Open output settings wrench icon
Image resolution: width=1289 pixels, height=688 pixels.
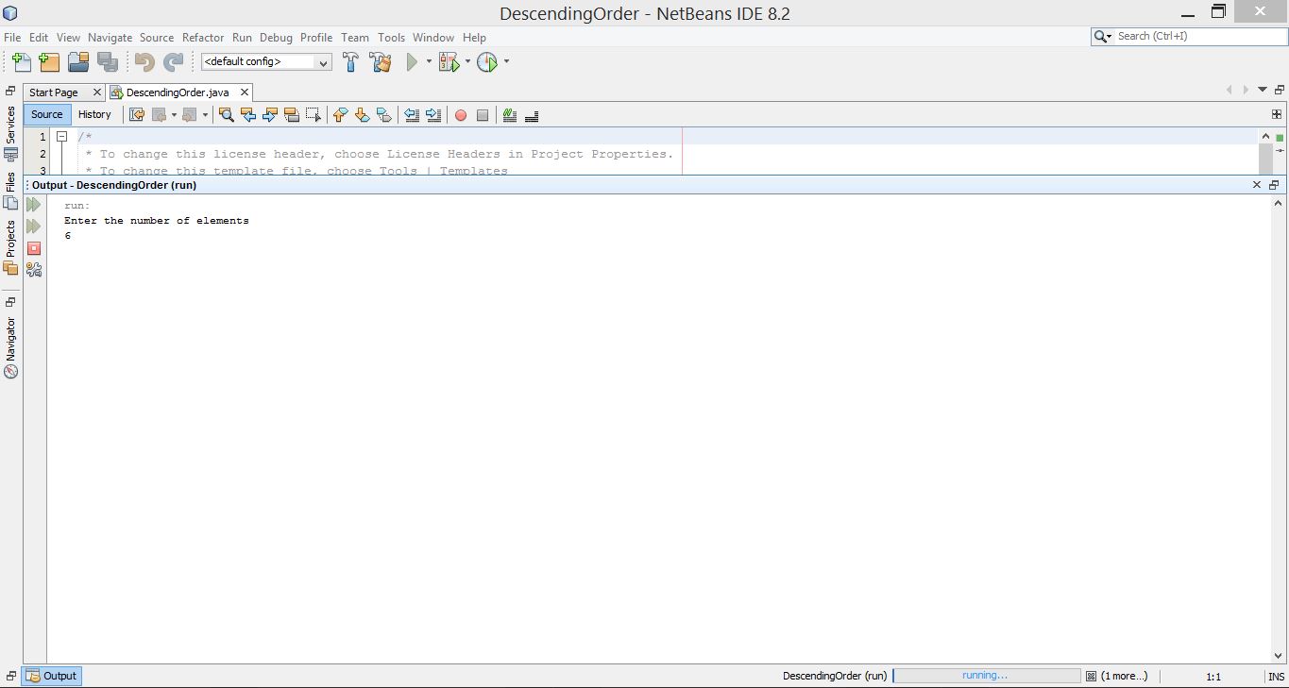point(34,270)
